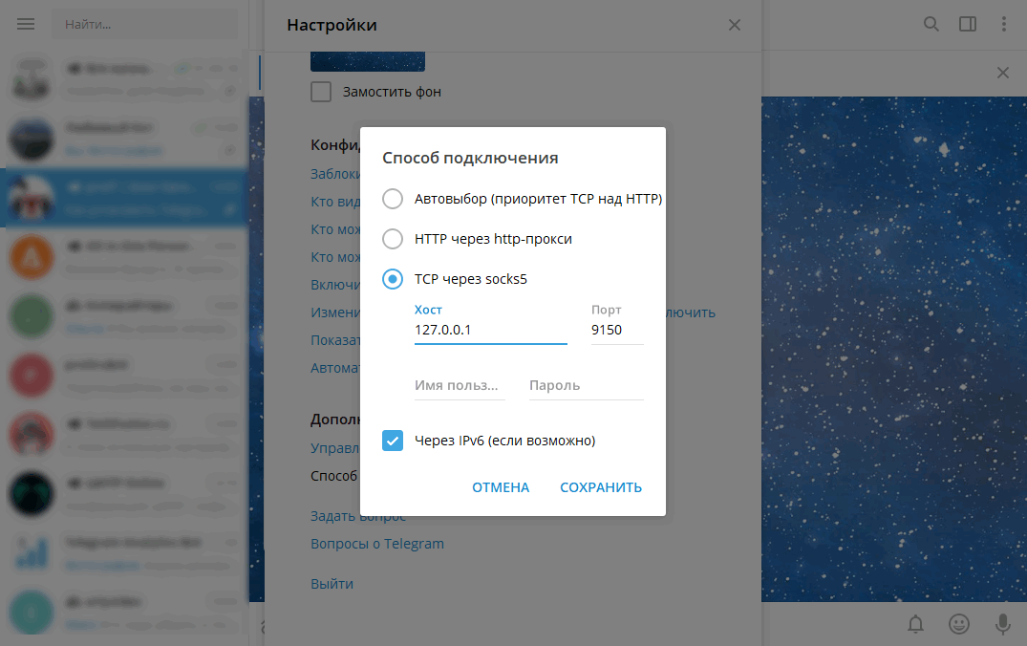
Task: Close the Настройки settings panel
Action: (x=734, y=26)
